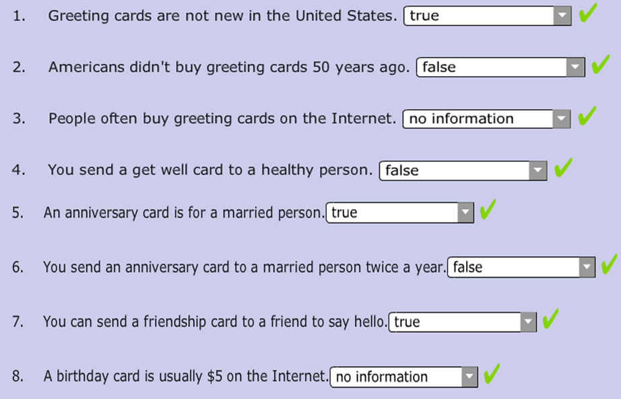This screenshot has height=399, width=621.
Task: Click the statement text 'Greeting cards are not new'
Action: point(222,16)
